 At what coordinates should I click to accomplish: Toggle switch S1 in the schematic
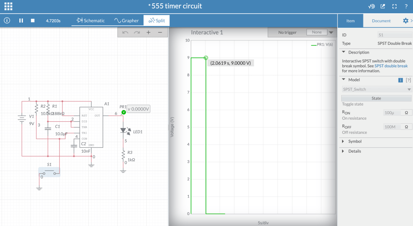(x=50, y=172)
